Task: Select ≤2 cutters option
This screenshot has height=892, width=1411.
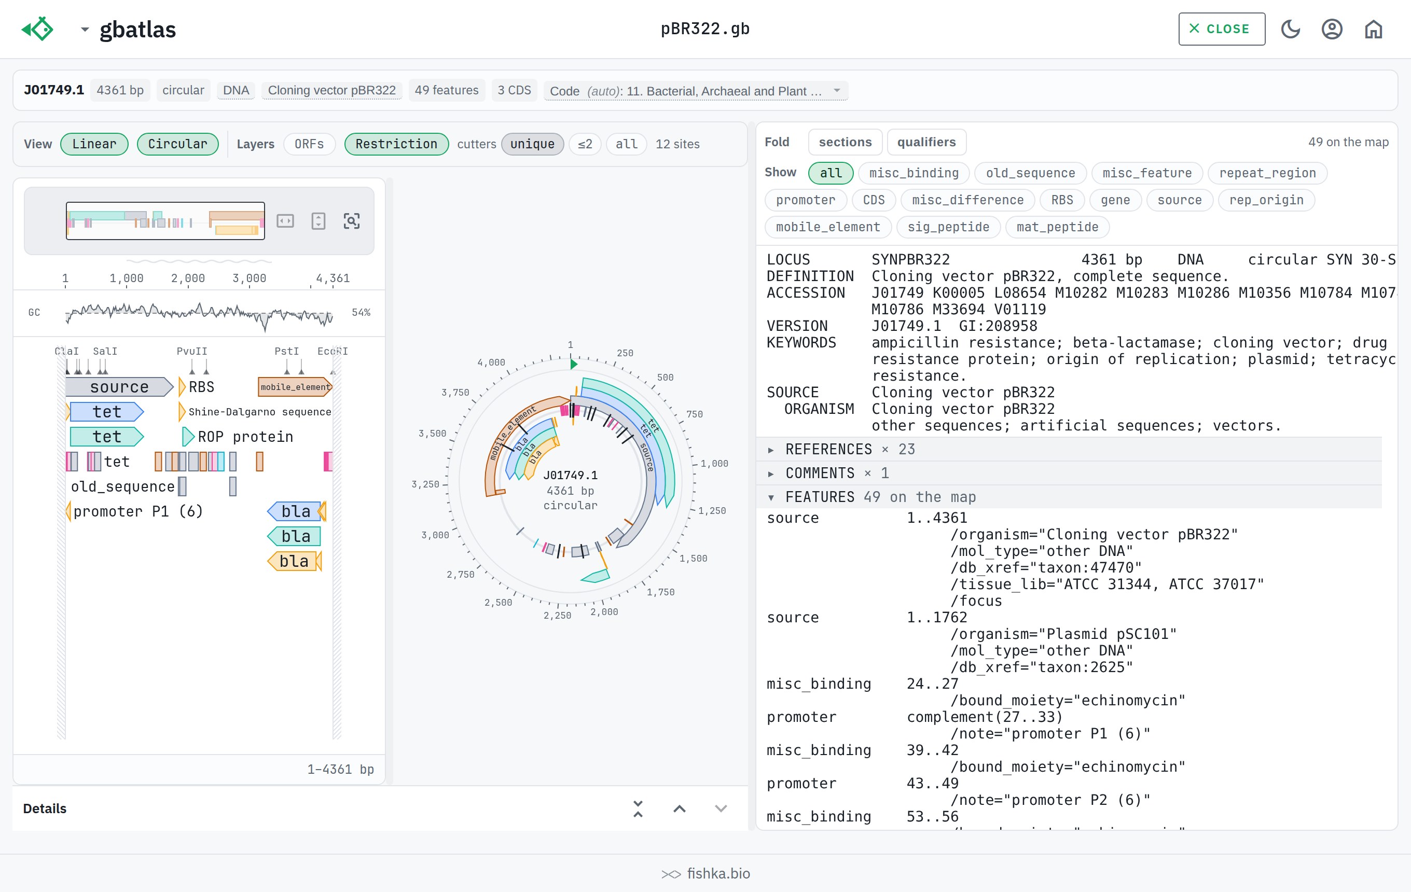Action: click(585, 144)
